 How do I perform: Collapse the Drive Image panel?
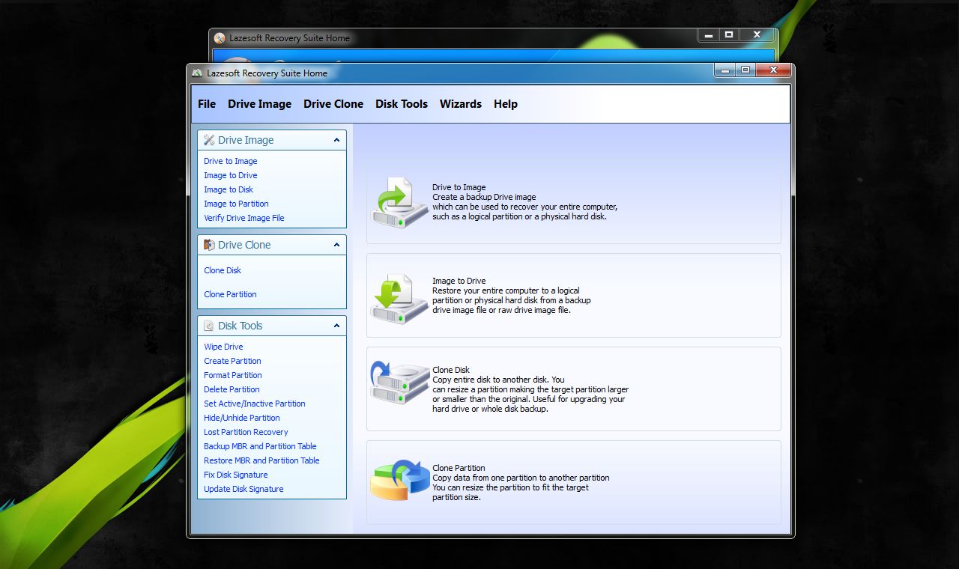pos(336,140)
